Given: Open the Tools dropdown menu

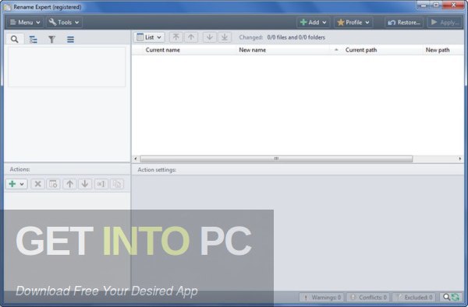Looking at the screenshot, I should [64, 23].
